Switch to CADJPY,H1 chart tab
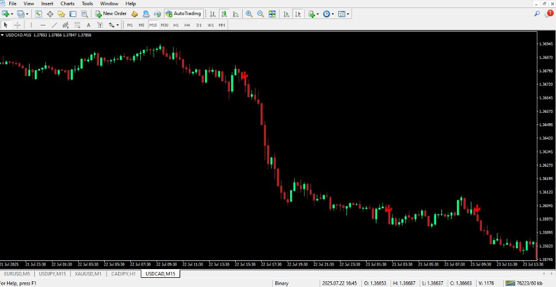This screenshot has height=287, width=556. tap(123, 274)
